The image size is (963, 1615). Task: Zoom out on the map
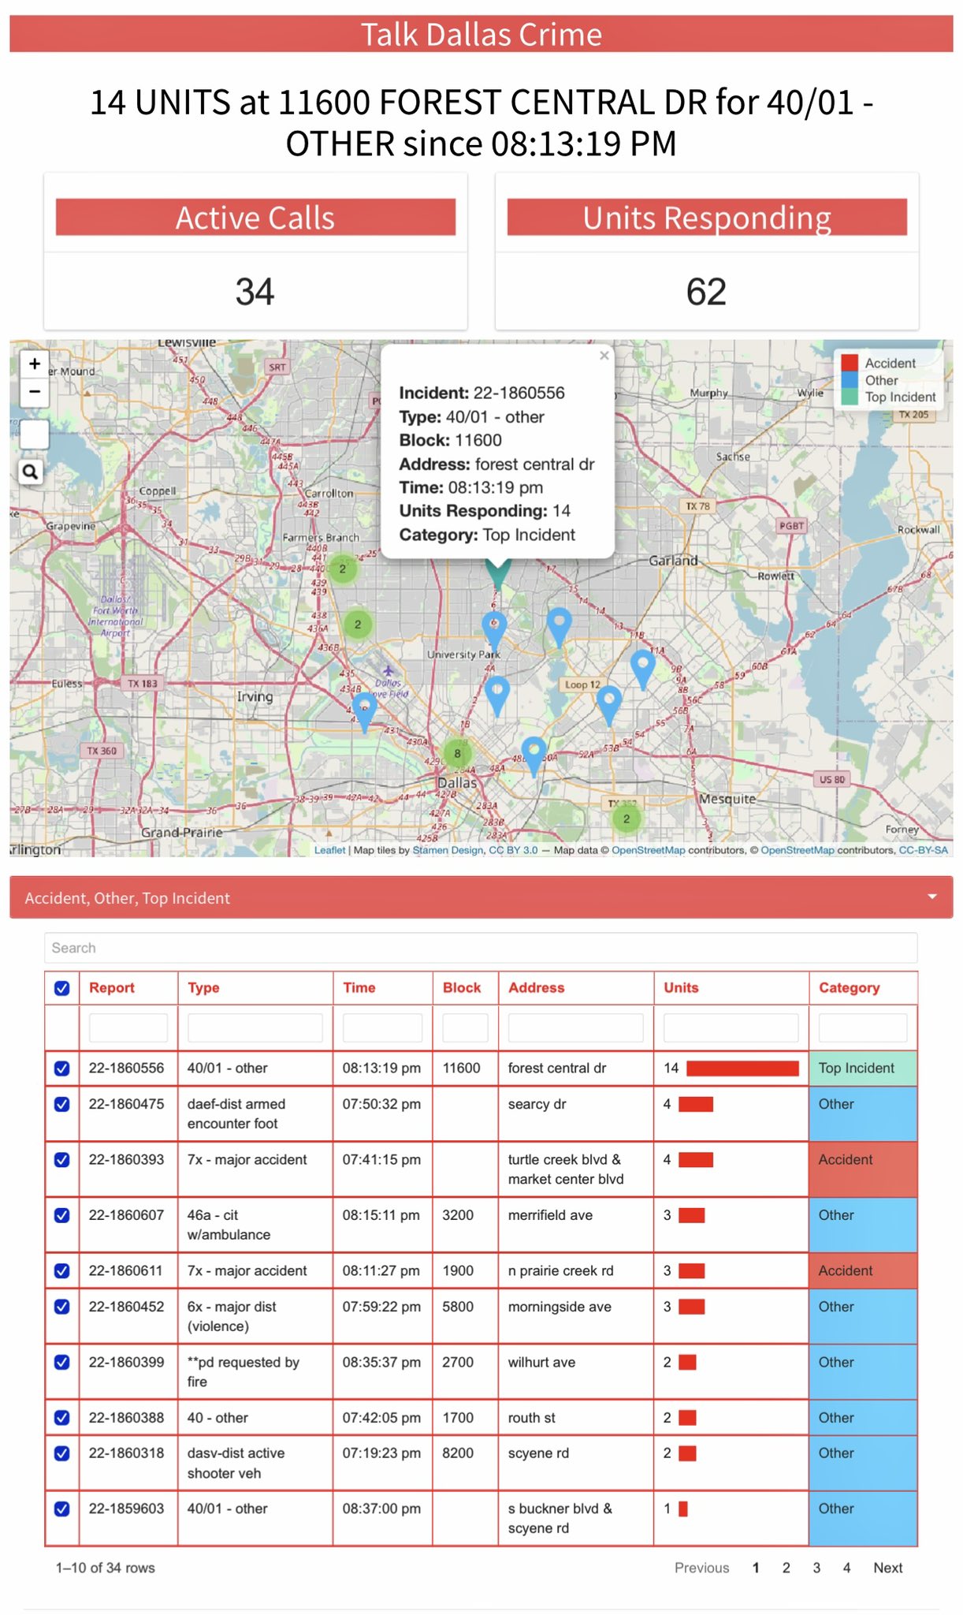(34, 392)
